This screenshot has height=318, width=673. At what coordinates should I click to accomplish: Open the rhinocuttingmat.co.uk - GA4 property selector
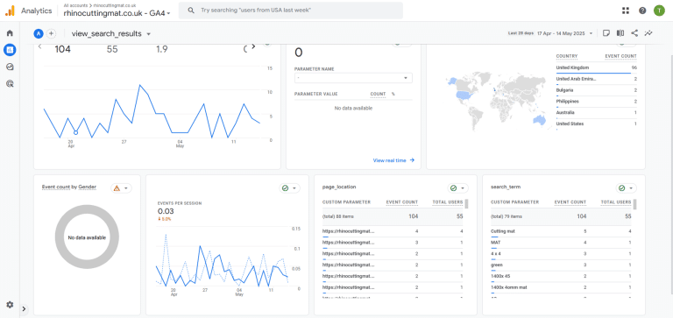117,13
